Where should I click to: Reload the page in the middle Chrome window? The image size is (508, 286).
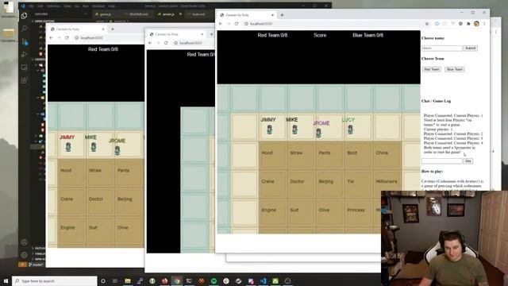[x=166, y=43]
